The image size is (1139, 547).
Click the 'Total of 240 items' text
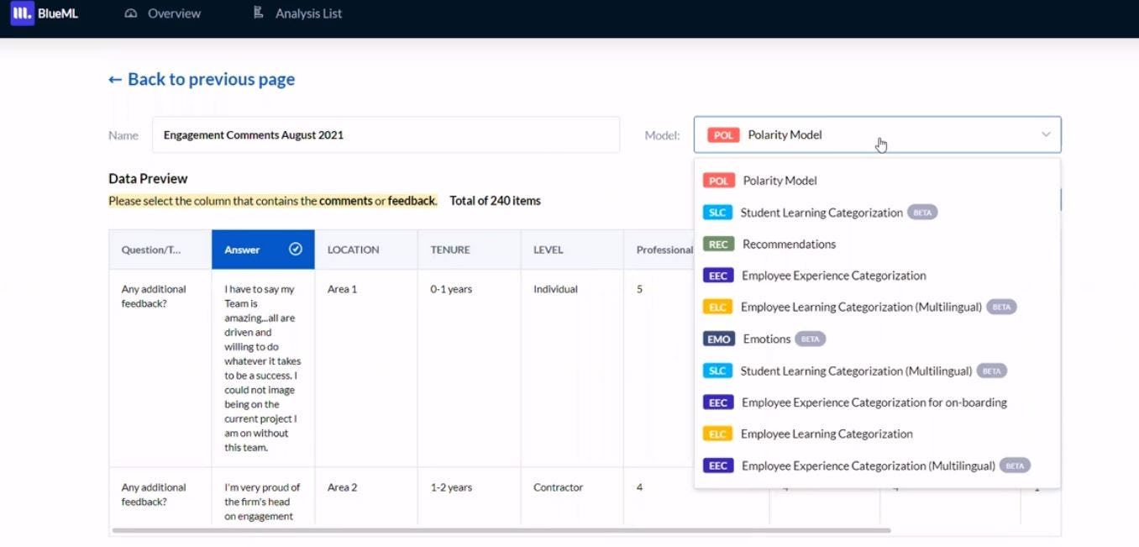495,201
